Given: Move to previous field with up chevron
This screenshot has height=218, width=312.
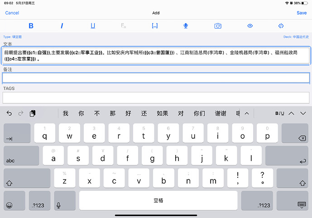Looking at the screenshot, I should pos(291,113).
